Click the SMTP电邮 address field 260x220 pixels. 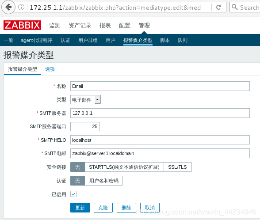pyautogui.click(x=160, y=153)
